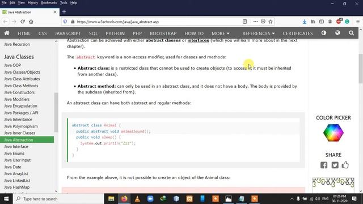
Task: Open Firefox account avatar icon
Action: coord(330,22)
